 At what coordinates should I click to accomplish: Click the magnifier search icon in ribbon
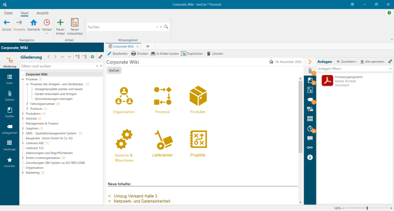click(166, 27)
